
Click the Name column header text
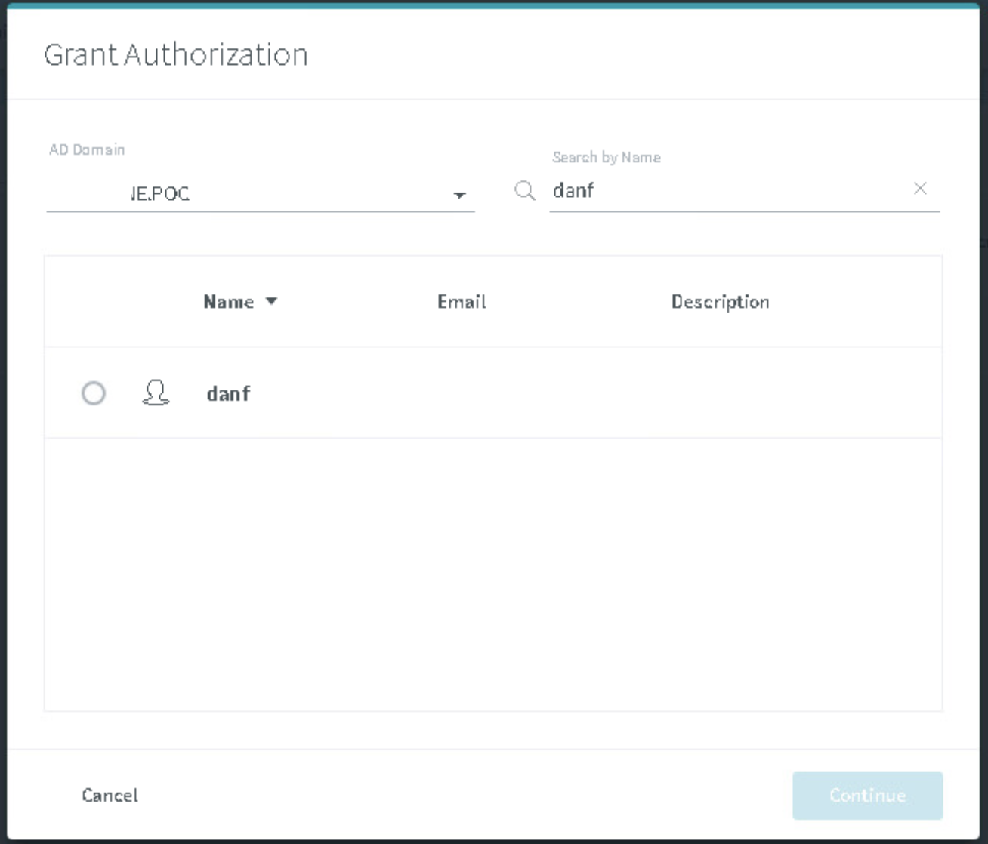point(228,302)
